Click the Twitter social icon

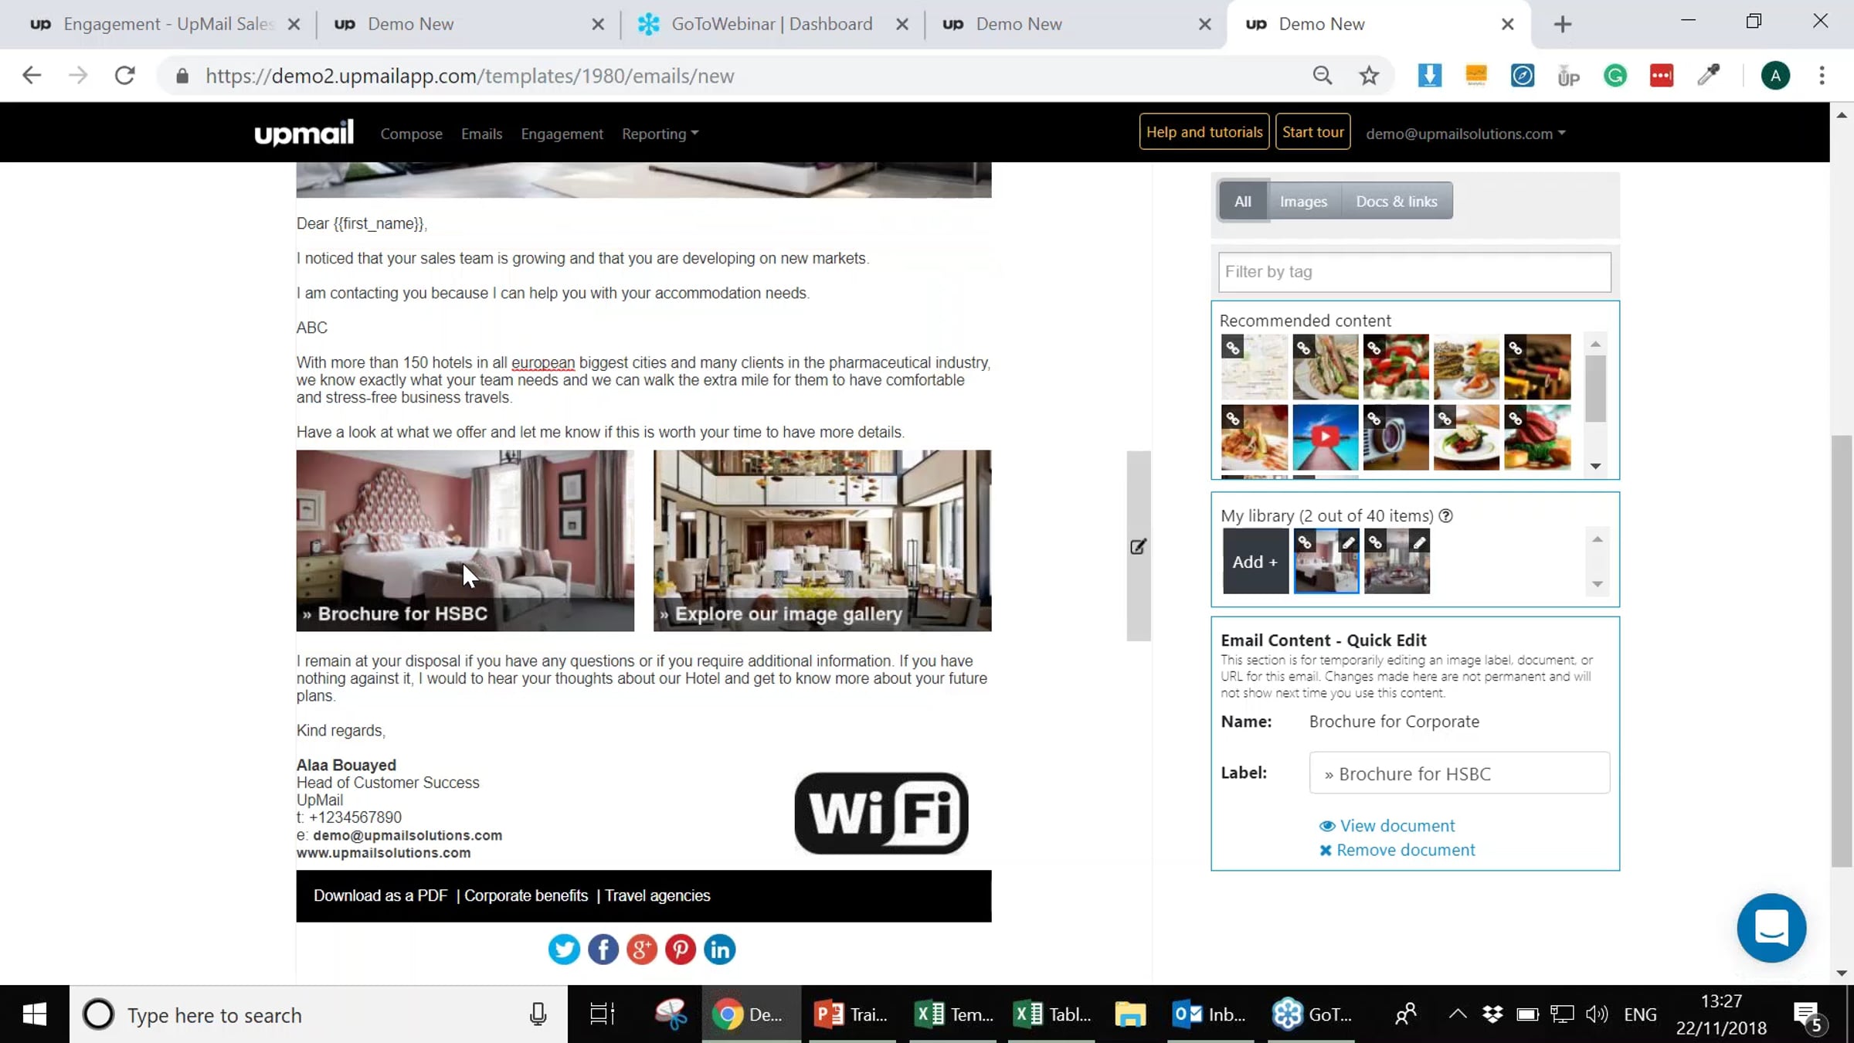pos(564,950)
